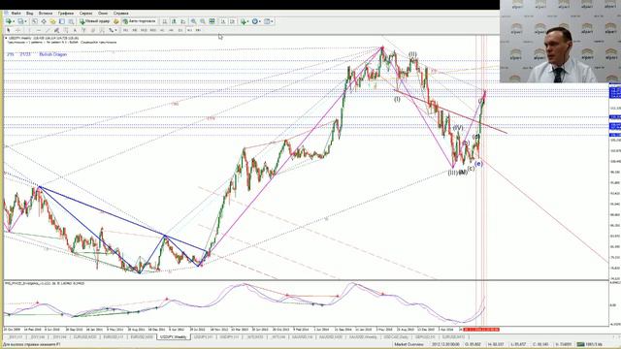
Task: Expand the profiles dropdown arrow
Action: (x=26, y=21)
